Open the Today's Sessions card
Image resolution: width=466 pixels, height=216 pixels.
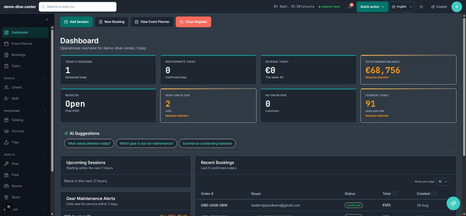(108, 70)
